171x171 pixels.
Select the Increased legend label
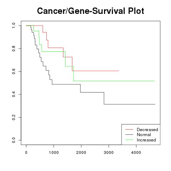coord(146,140)
